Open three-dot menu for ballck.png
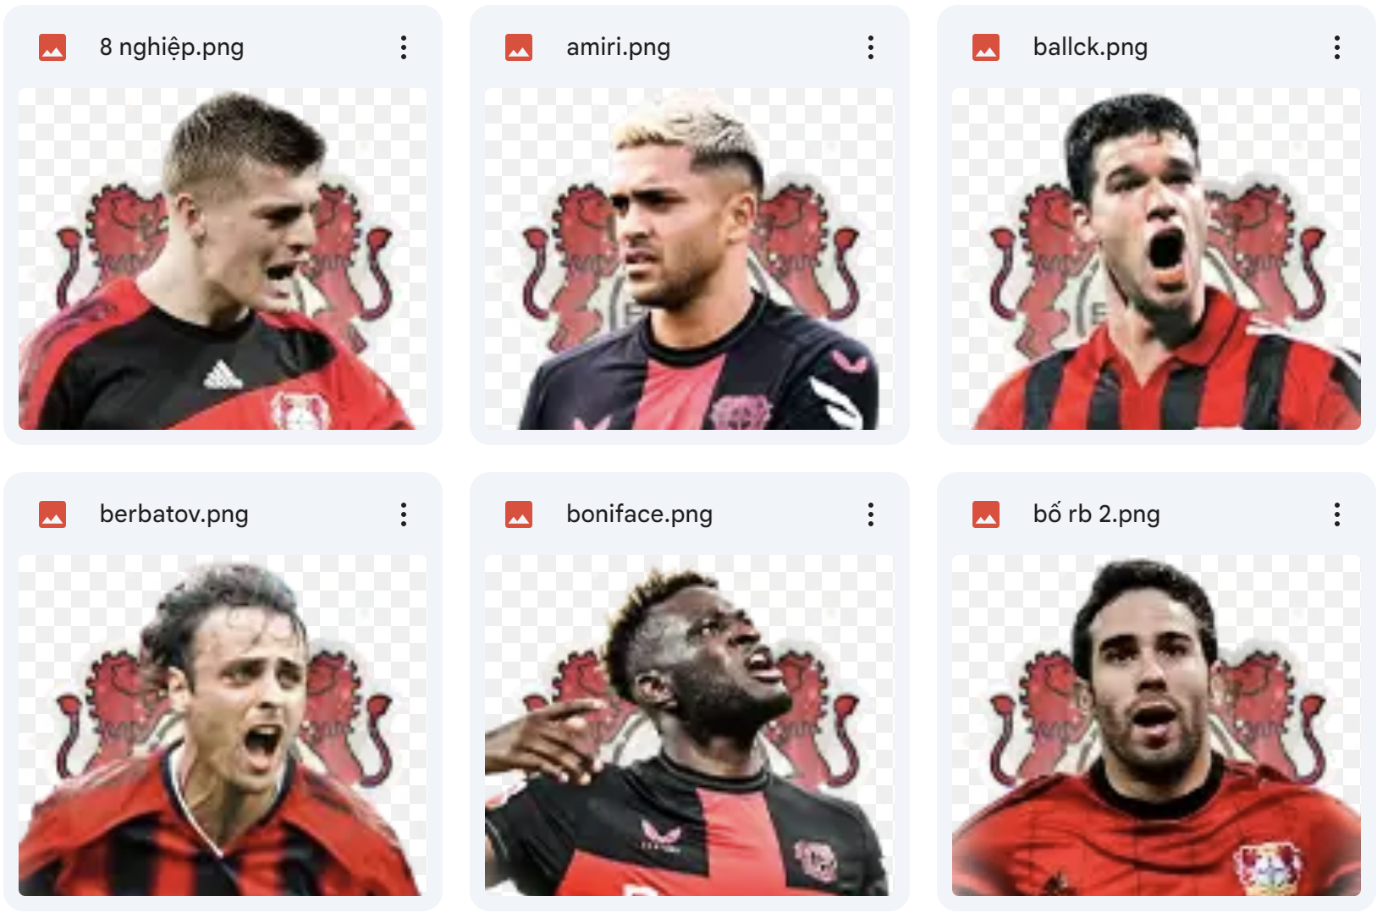 1337,47
